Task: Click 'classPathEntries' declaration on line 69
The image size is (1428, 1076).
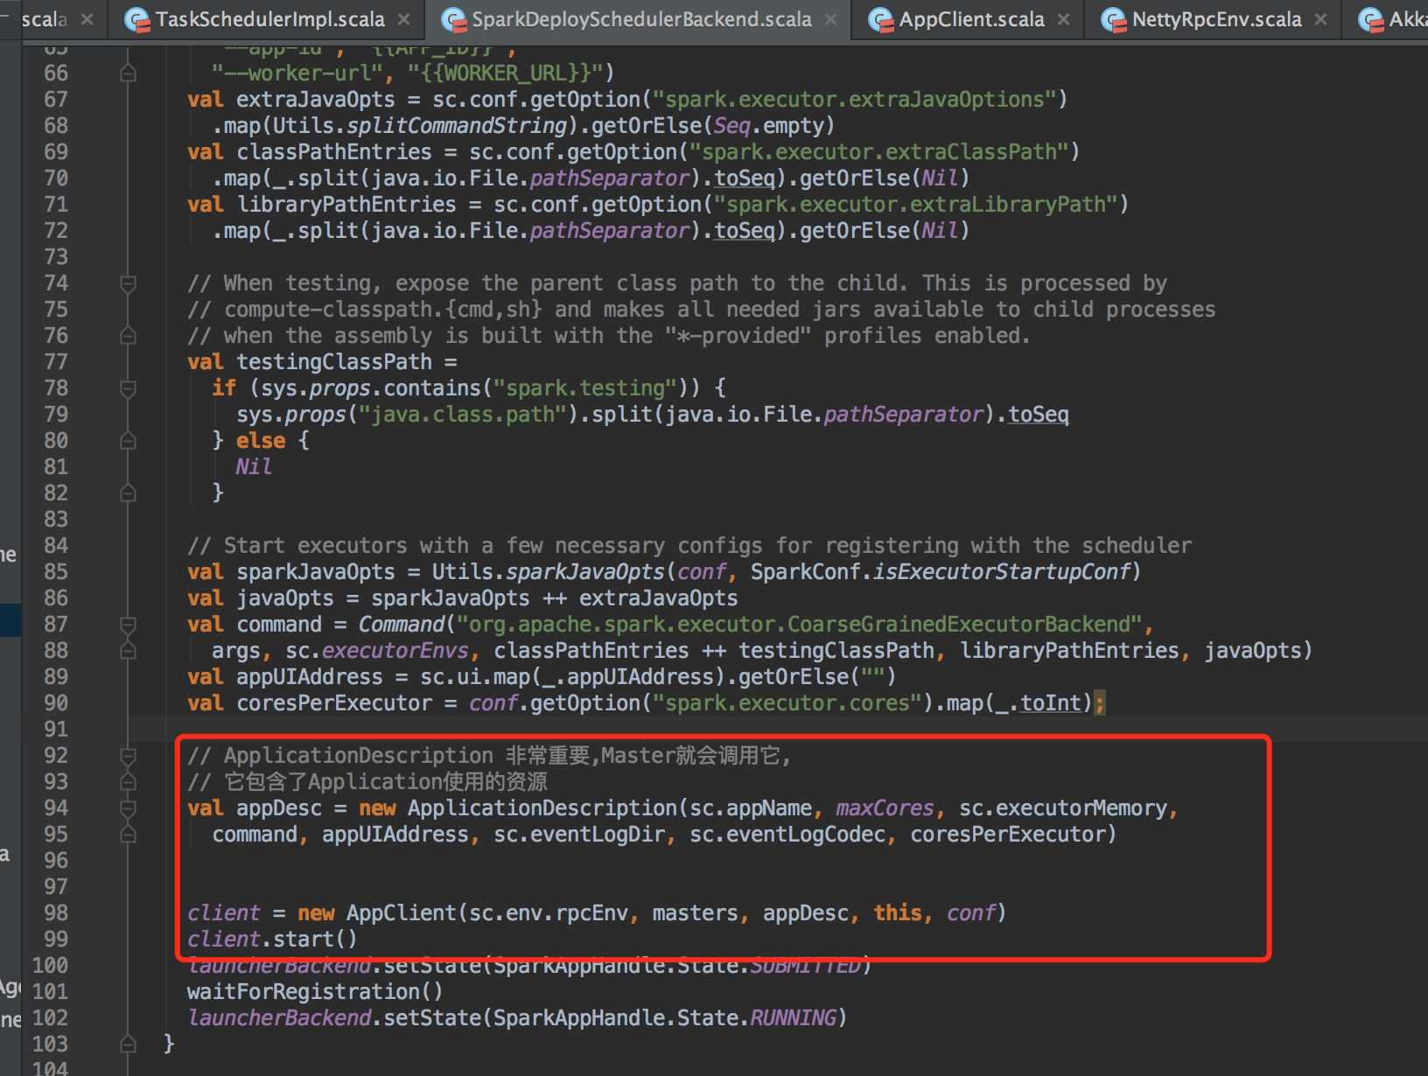Action: tap(333, 152)
